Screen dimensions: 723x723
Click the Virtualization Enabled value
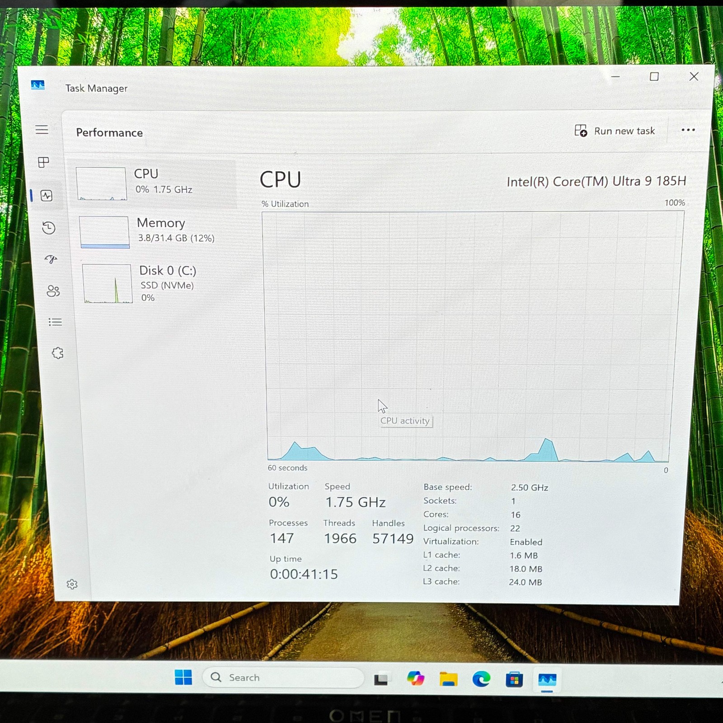[x=526, y=542]
